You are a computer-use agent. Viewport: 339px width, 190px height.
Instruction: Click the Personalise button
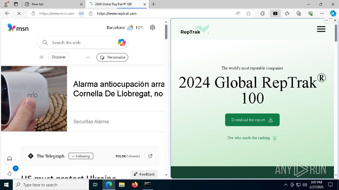click(x=112, y=57)
